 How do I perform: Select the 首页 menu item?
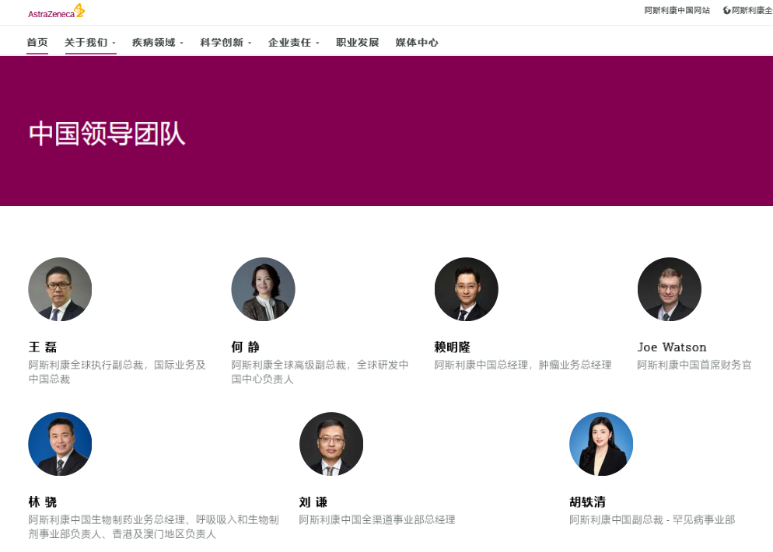click(36, 42)
